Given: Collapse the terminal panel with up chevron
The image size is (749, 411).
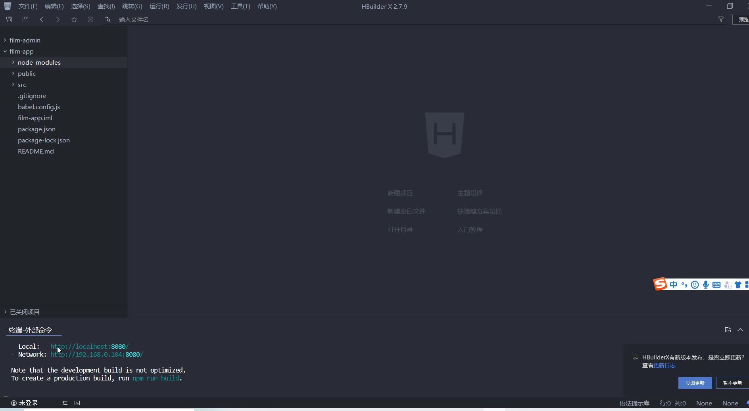Looking at the screenshot, I should pyautogui.click(x=740, y=330).
